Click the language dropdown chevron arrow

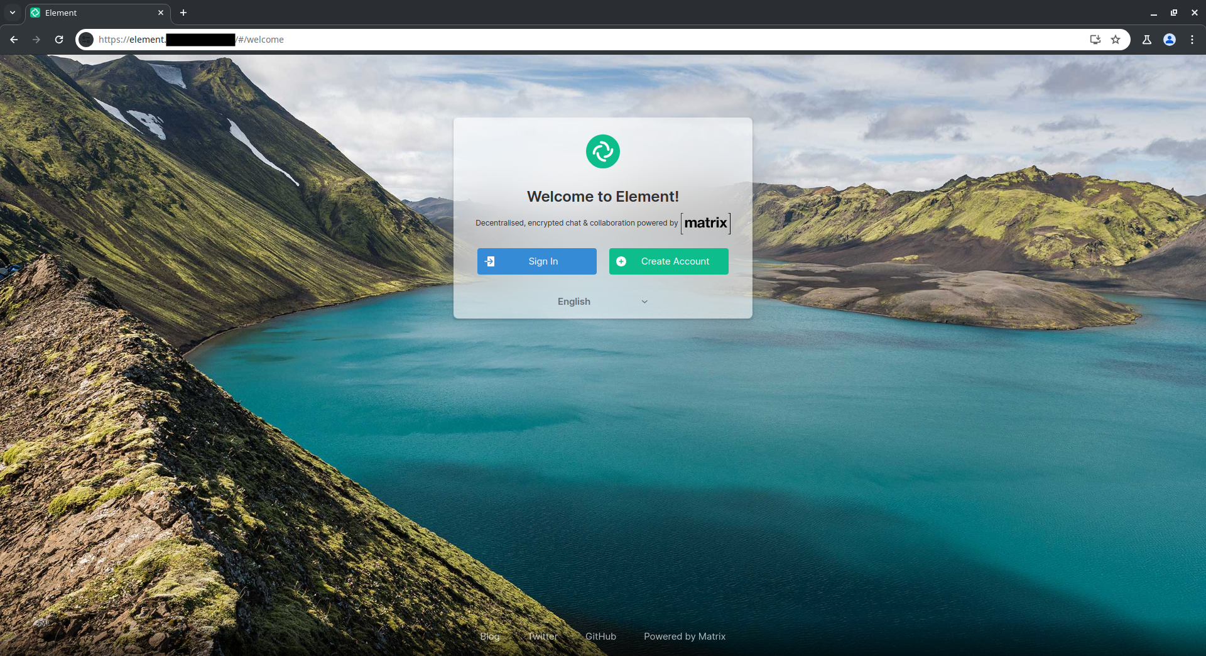(644, 302)
